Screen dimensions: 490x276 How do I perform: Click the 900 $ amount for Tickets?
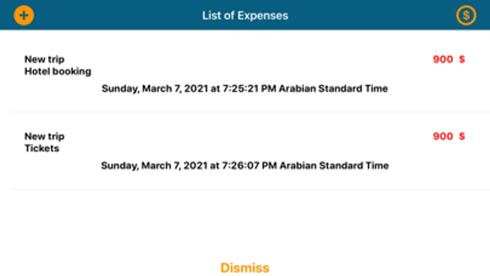(x=449, y=136)
